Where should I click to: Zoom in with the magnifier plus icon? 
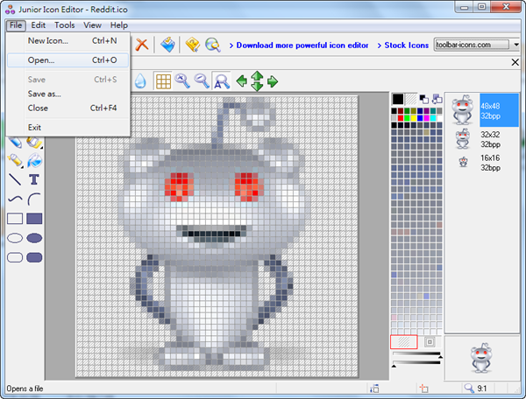pyautogui.click(x=182, y=81)
